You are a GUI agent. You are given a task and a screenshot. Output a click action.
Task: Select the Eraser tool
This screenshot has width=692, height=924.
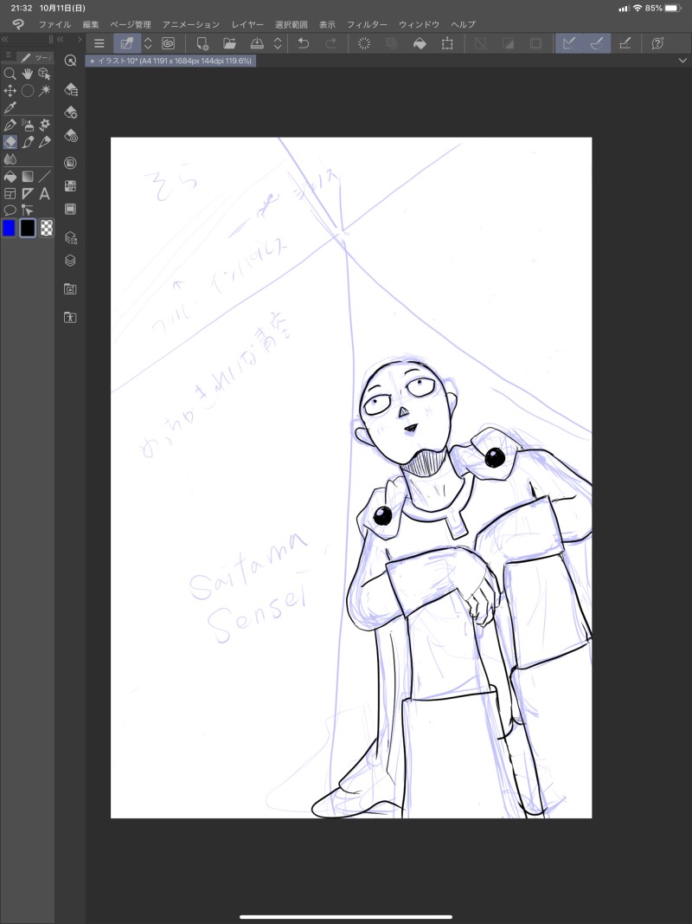pos(10,142)
